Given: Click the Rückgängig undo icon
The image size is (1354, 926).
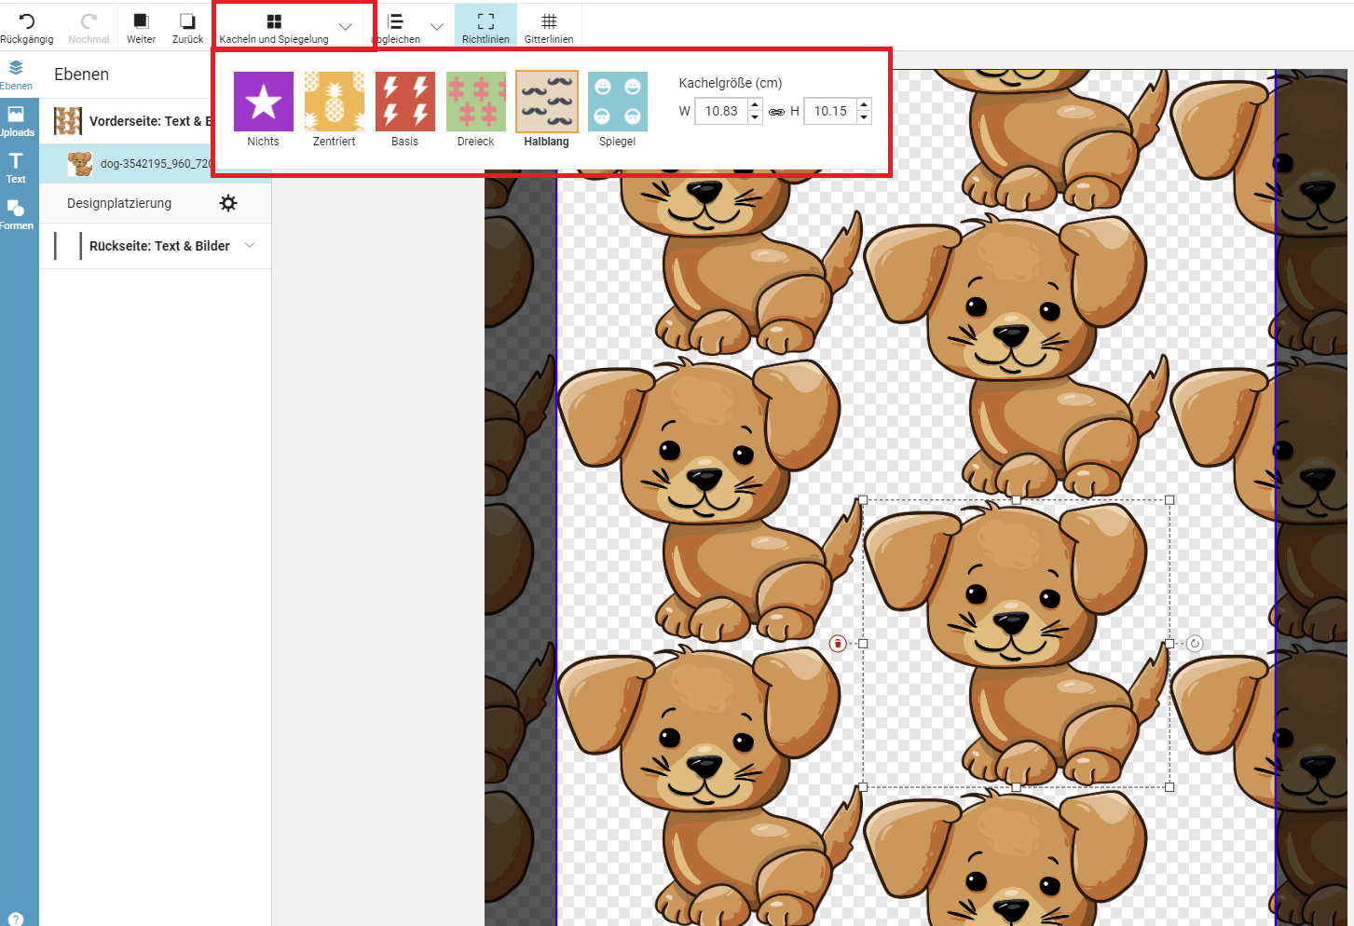Looking at the screenshot, I should pyautogui.click(x=26, y=21).
